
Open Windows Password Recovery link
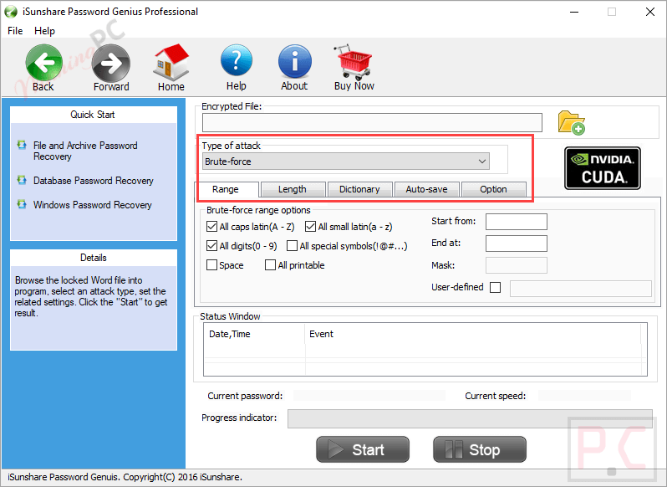92,205
